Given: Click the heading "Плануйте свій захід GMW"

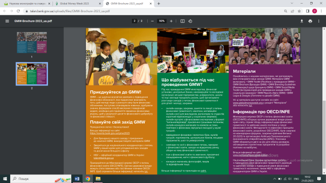Looking at the screenshot, I should point(118,122).
